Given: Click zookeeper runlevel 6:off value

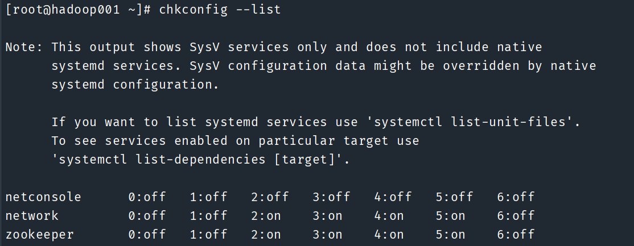Looking at the screenshot, I should pos(516,234).
